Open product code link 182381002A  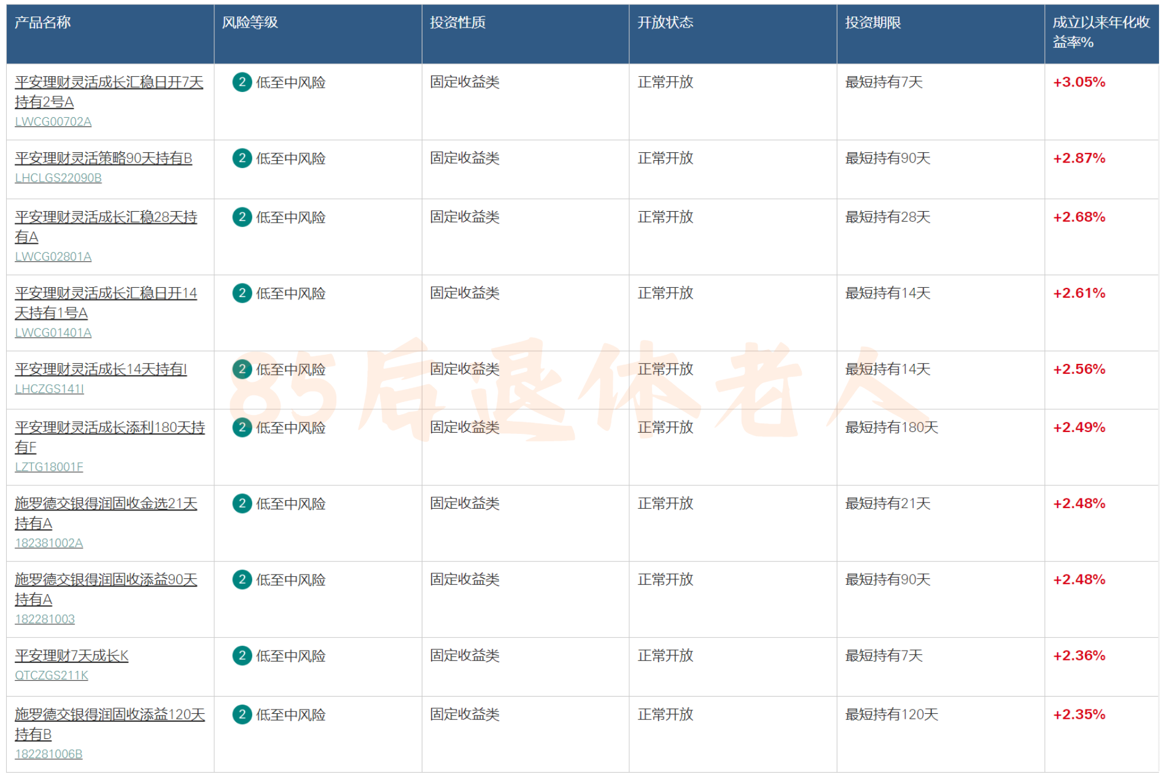tap(49, 543)
